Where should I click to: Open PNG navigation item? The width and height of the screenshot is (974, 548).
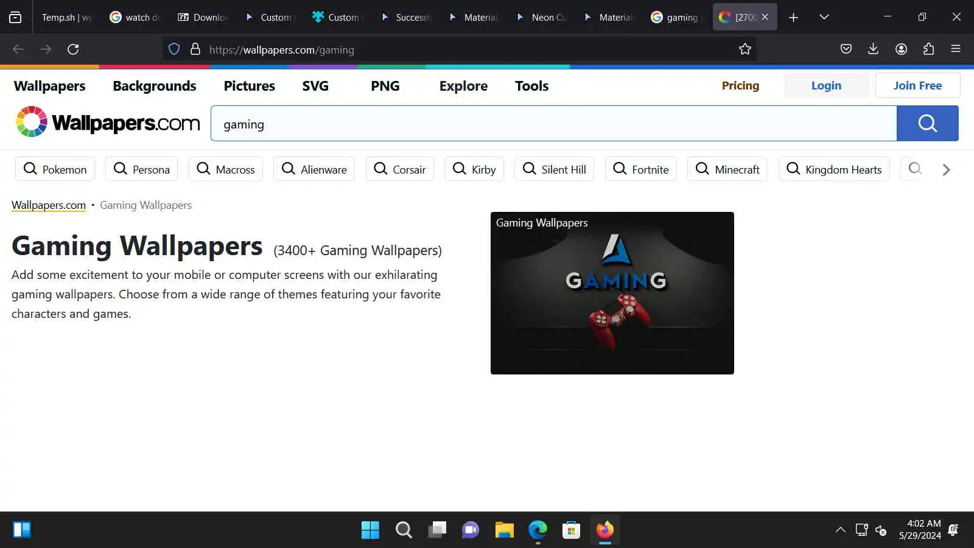click(x=385, y=86)
